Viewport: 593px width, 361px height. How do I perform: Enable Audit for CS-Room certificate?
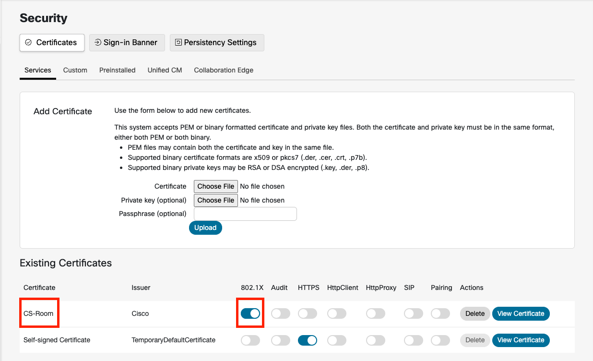point(281,313)
